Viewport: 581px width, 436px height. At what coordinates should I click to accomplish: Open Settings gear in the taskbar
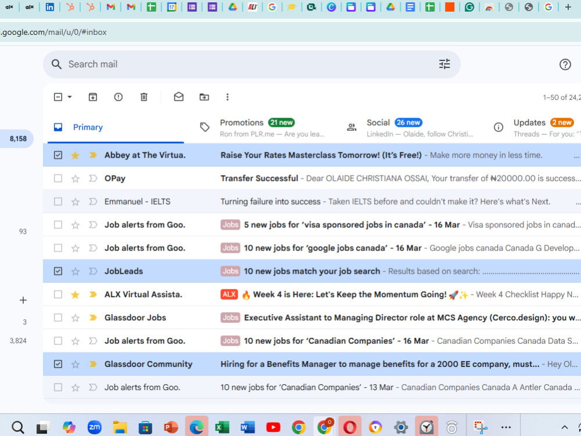[401, 427]
